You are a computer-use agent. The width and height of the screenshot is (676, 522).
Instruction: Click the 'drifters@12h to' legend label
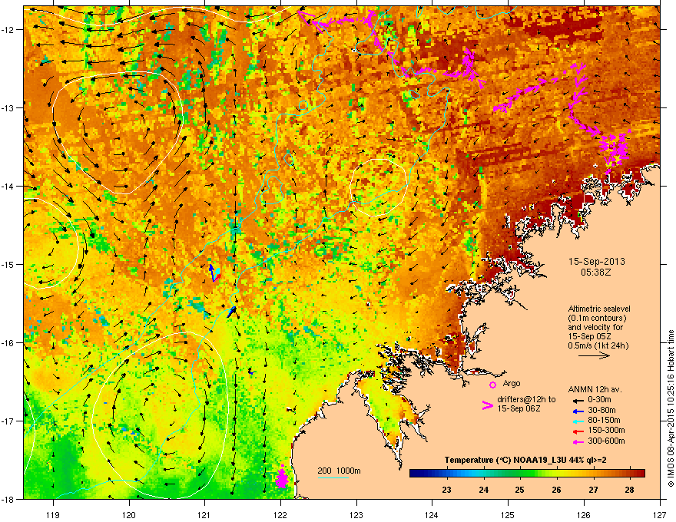(x=526, y=399)
